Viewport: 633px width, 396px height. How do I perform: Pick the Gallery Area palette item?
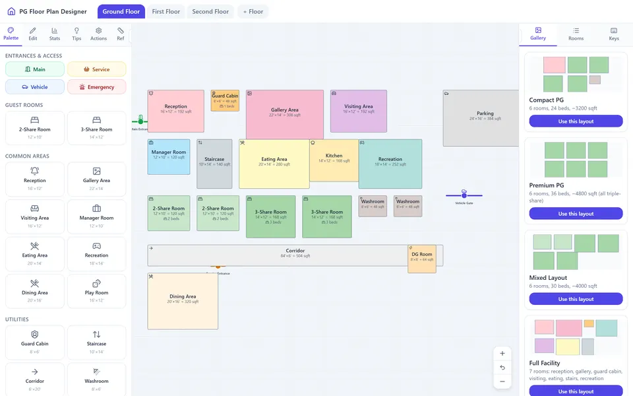pyautogui.click(x=96, y=180)
